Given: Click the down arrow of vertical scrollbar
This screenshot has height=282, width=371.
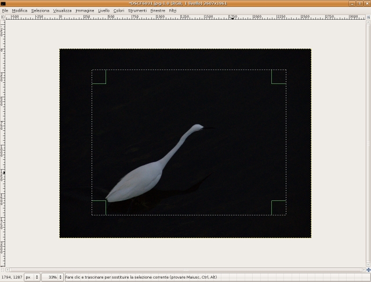Looking at the screenshot, I should tap(368, 265).
